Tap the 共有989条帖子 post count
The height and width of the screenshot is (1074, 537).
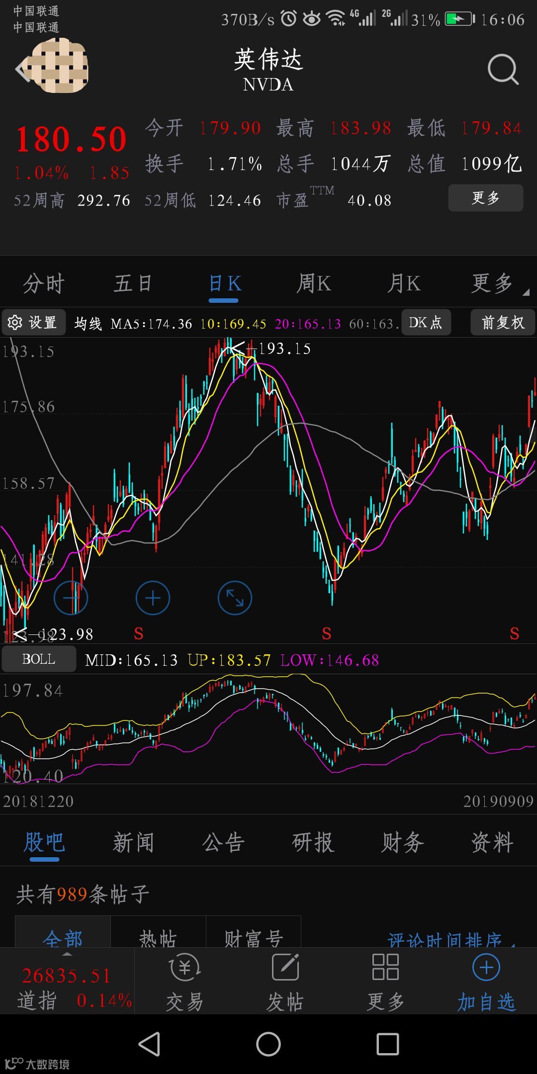83,895
